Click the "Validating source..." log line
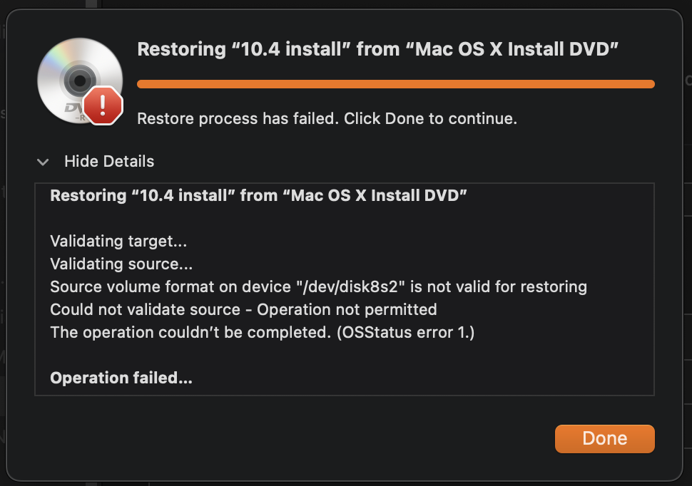Image resolution: width=692 pixels, height=486 pixels. (121, 264)
